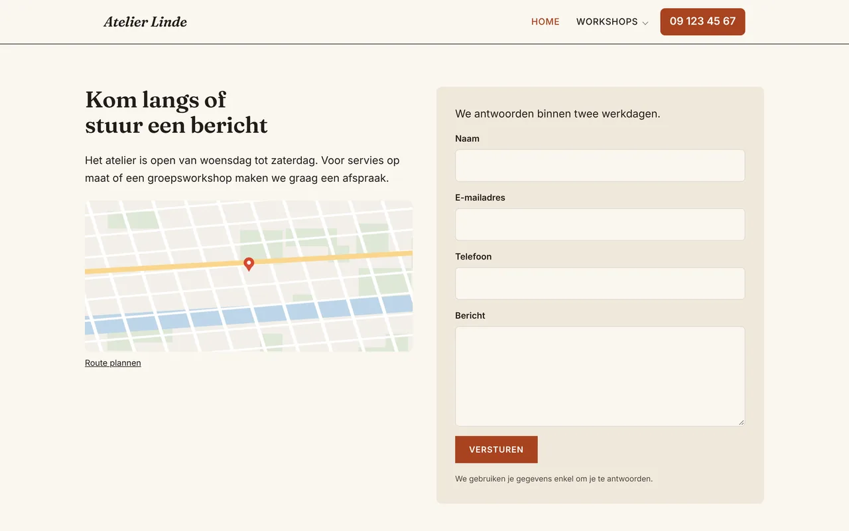849x531 pixels.
Task: Expand the Workshops menu chevron
Action: point(645,23)
